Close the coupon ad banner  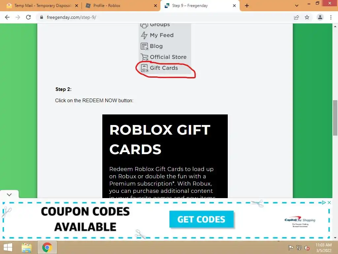pyautogui.click(x=329, y=202)
